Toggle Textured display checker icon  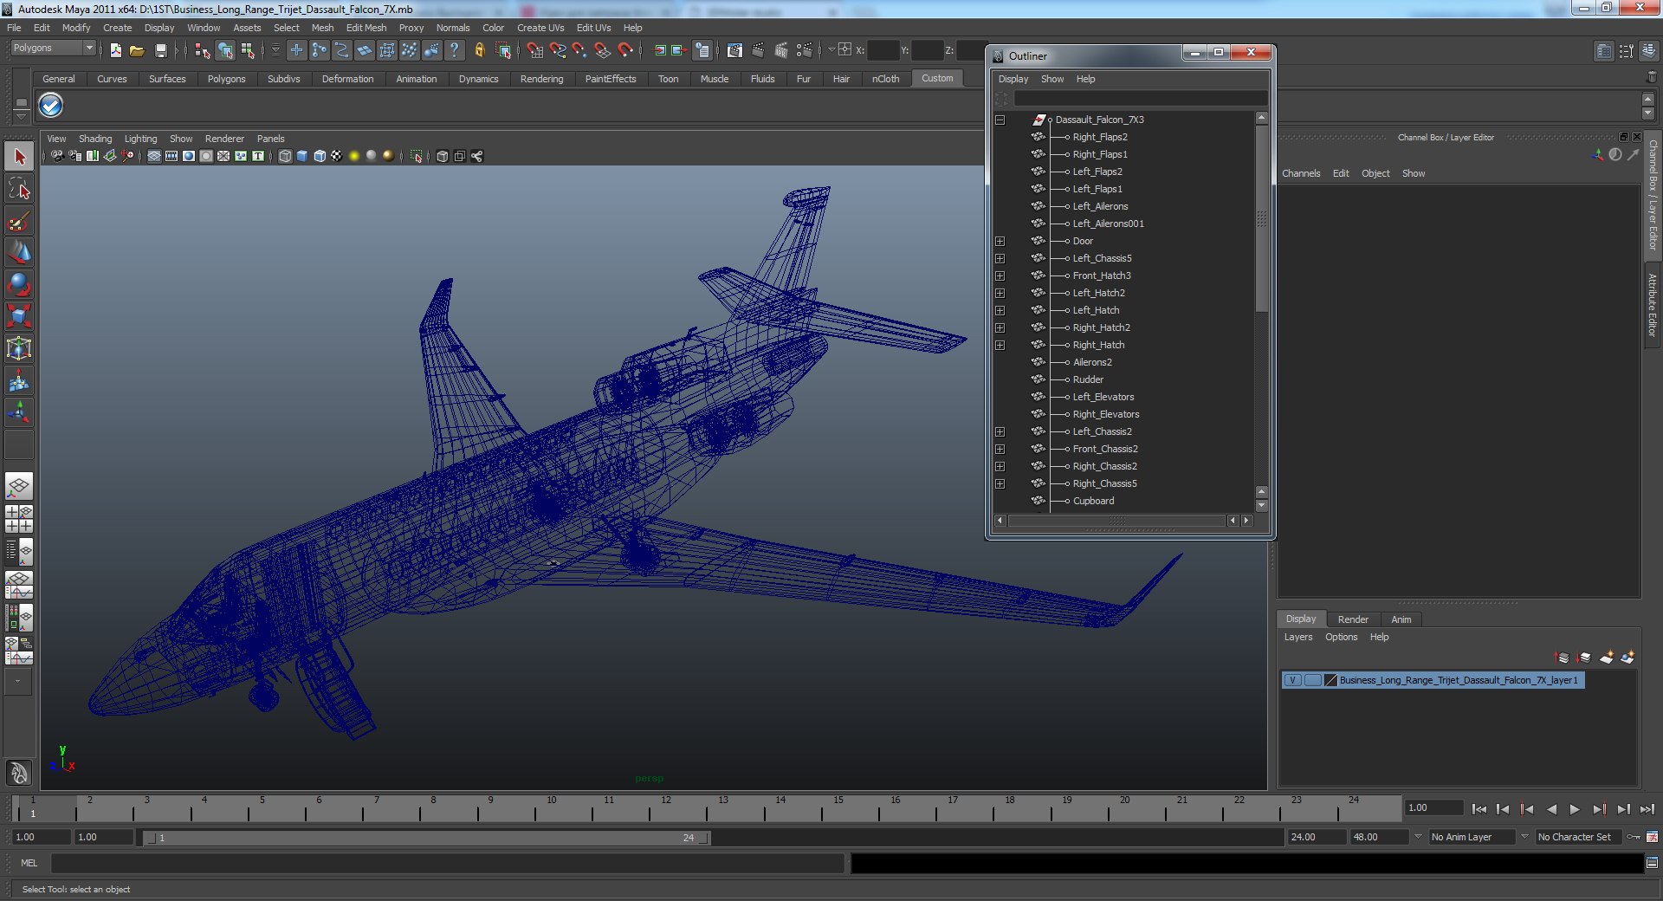click(x=337, y=156)
